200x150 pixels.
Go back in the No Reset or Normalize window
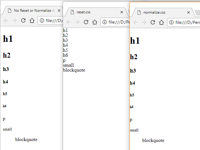(x=6, y=20)
